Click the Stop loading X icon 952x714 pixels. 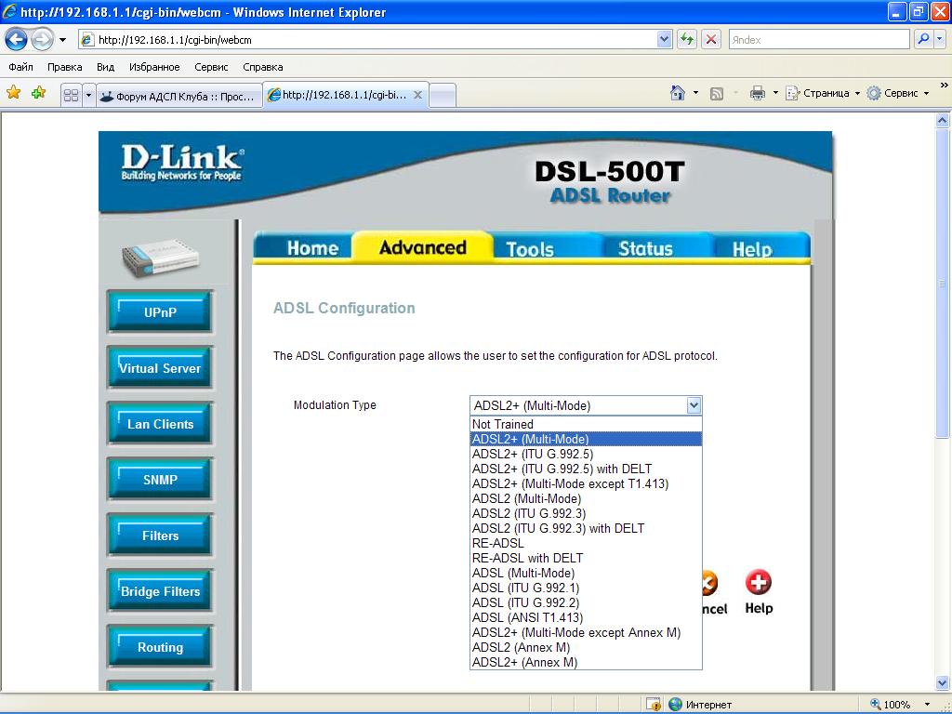[711, 40]
